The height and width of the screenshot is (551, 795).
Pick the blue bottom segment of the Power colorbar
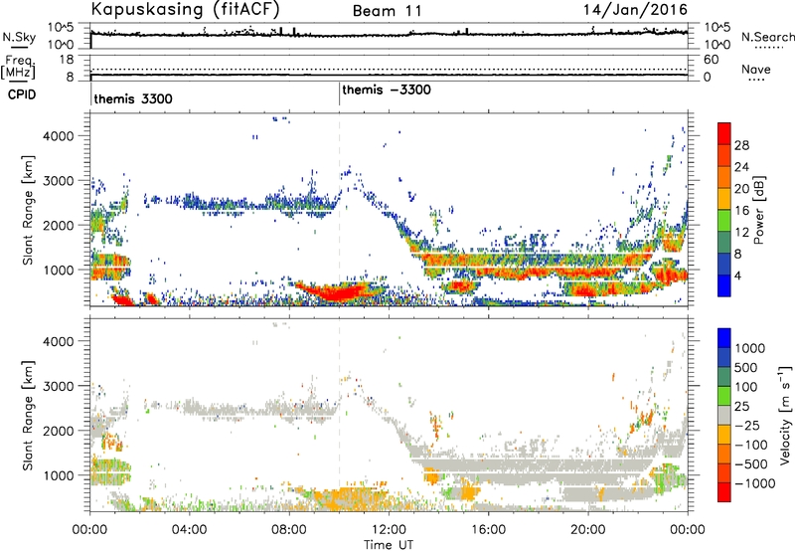click(724, 285)
